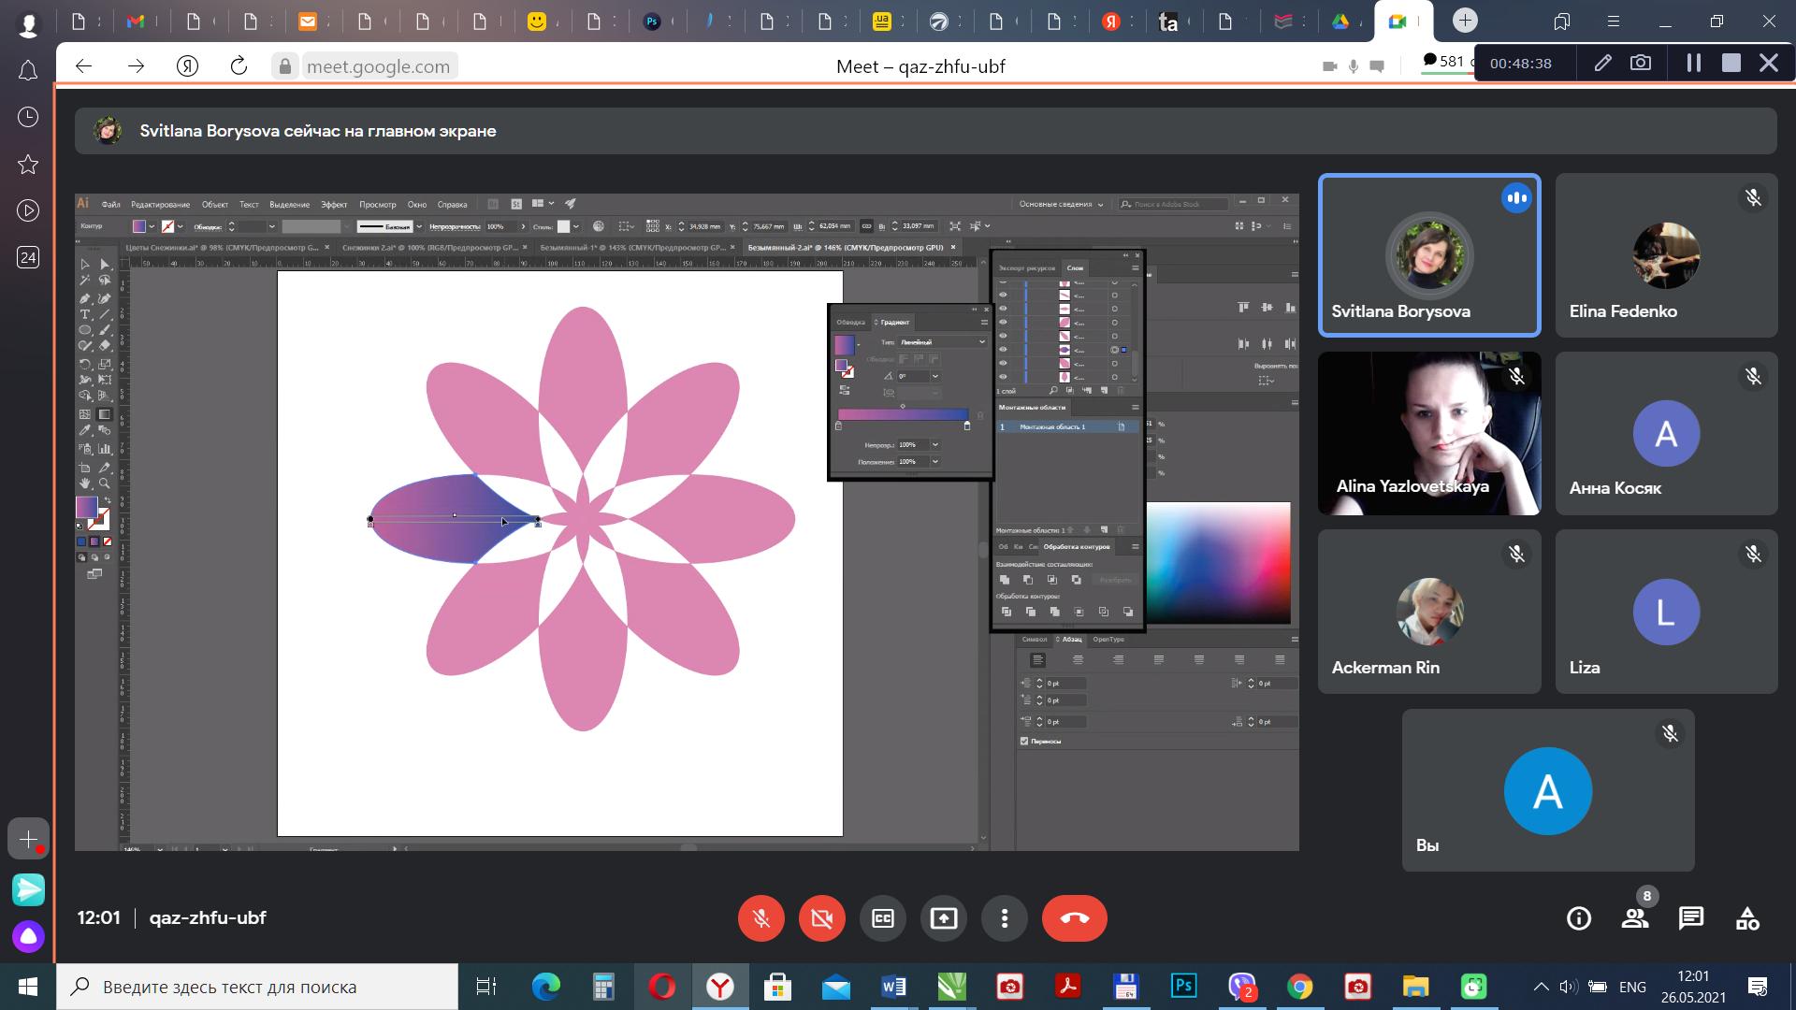The image size is (1796, 1010).
Task: Select the Zoom tool in Illustrator toolbar
Action: point(105,483)
